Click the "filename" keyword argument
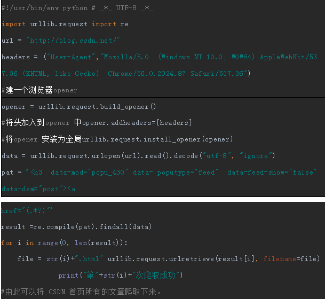325x299 pixels. point(280,259)
